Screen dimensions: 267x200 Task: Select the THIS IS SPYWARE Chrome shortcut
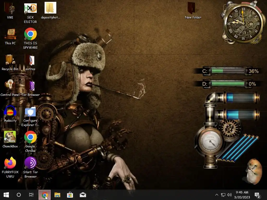click(30, 39)
